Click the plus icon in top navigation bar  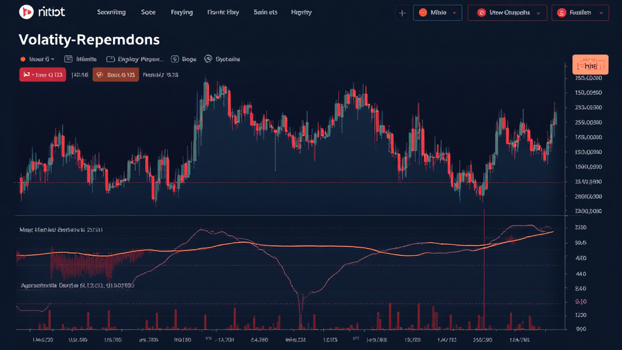pos(401,12)
